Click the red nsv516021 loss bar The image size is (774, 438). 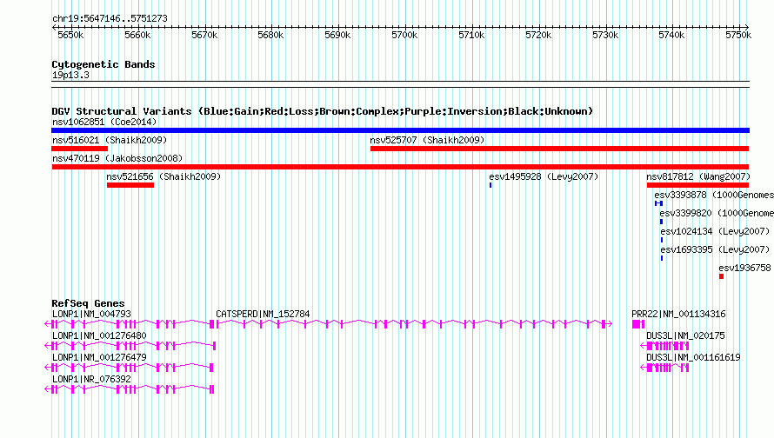pyautogui.click(x=79, y=149)
